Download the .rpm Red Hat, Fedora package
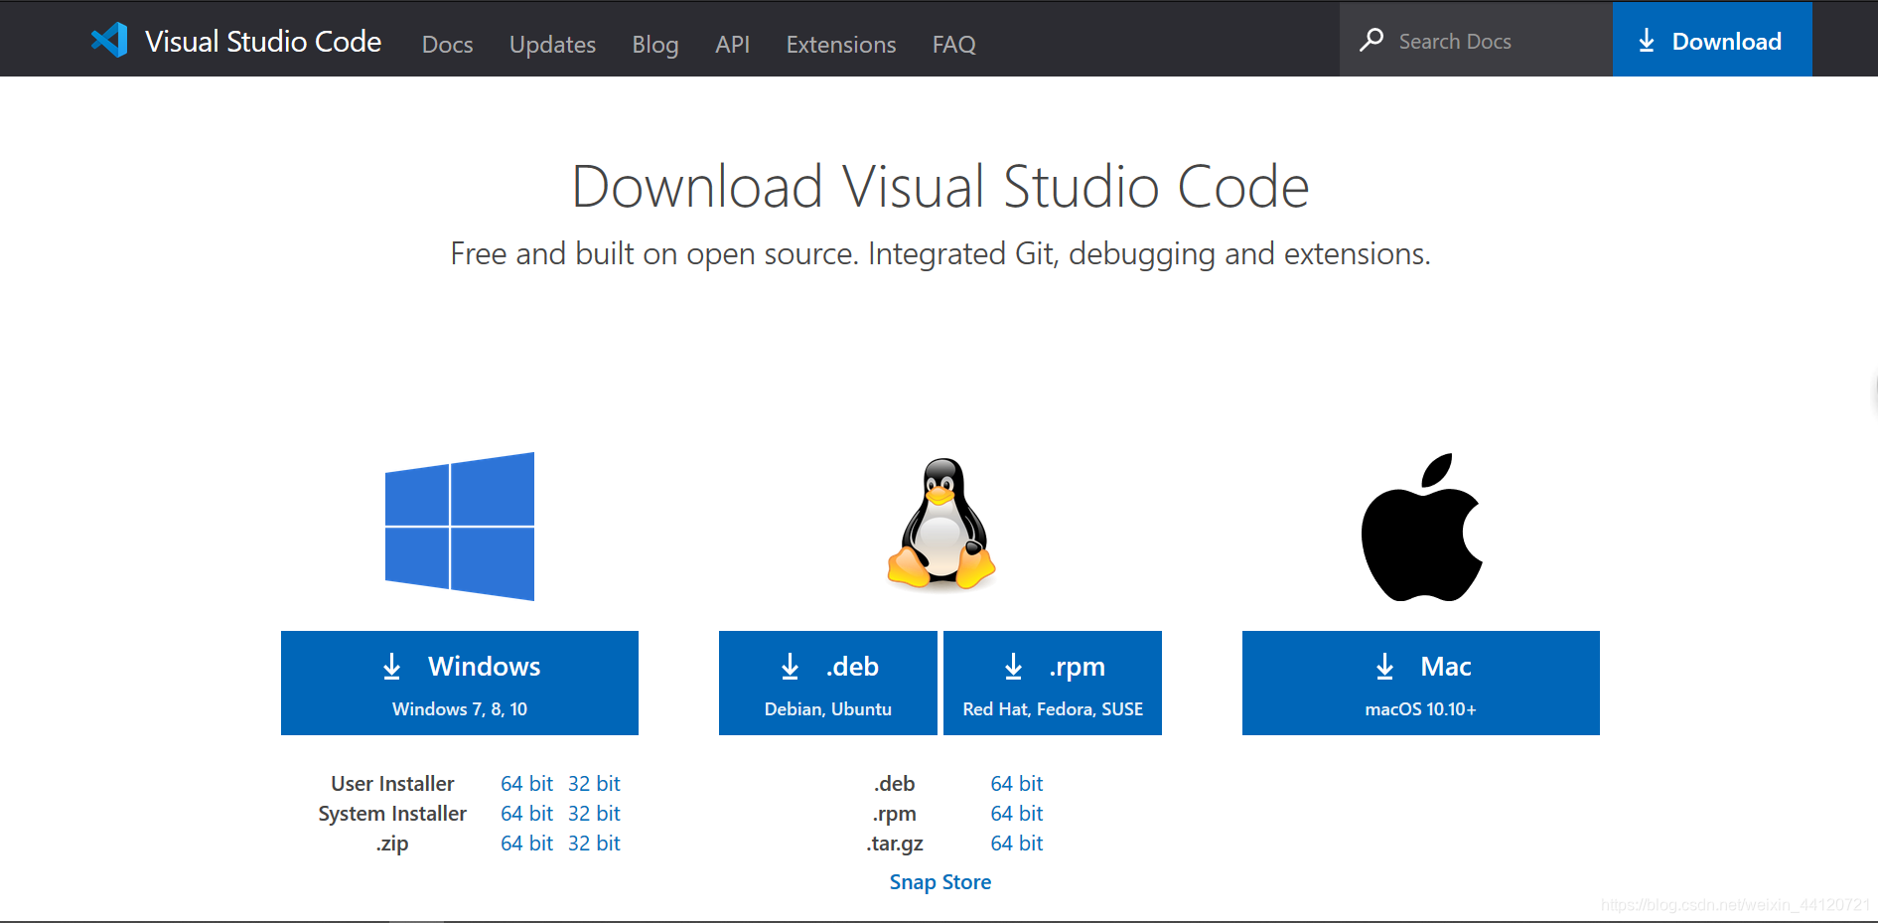Image resolution: width=1878 pixels, height=923 pixels. (x=1053, y=683)
